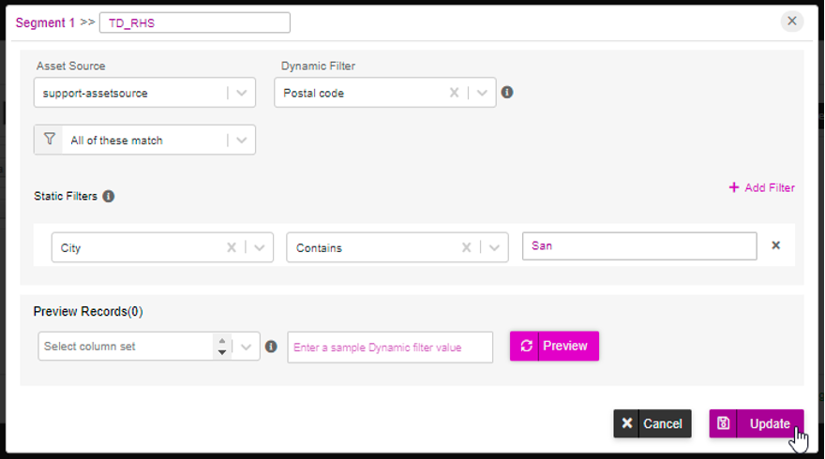
Task: Expand the City field dropdown arrow
Action: 260,247
